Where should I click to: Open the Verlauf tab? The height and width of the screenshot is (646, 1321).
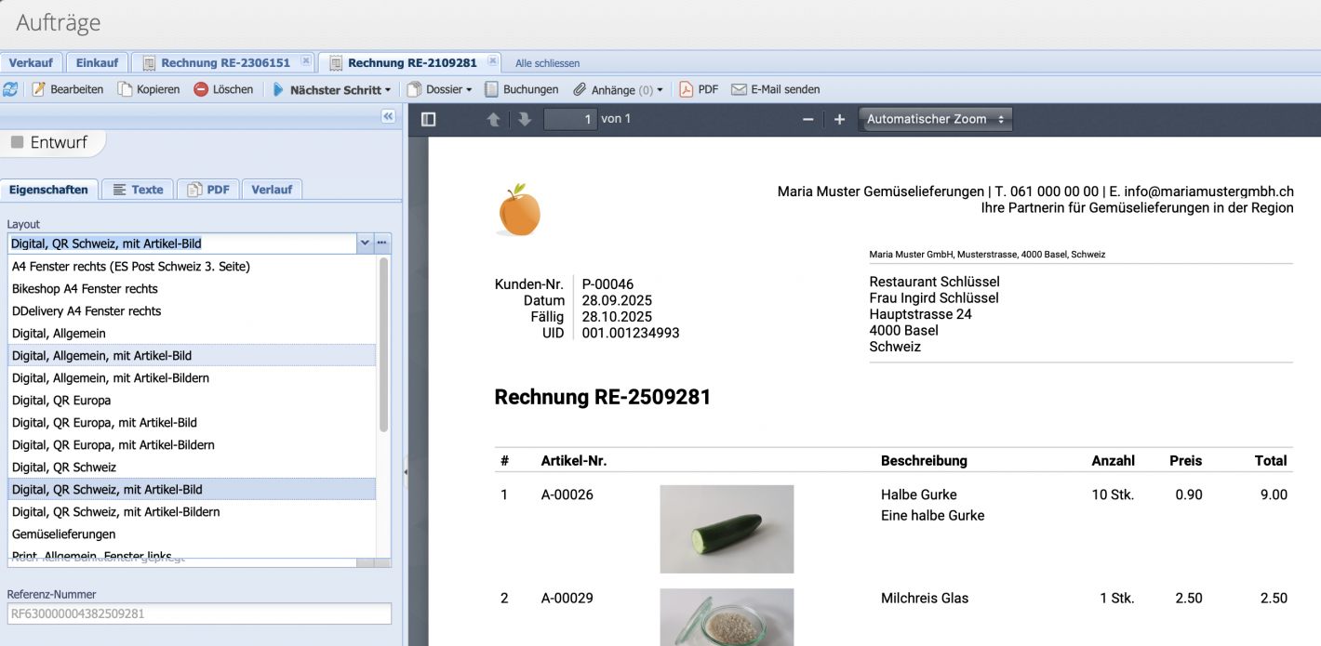click(x=272, y=189)
